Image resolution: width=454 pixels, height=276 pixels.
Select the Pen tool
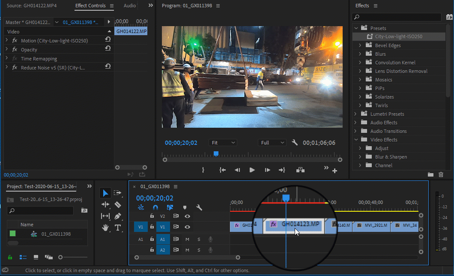click(118, 216)
